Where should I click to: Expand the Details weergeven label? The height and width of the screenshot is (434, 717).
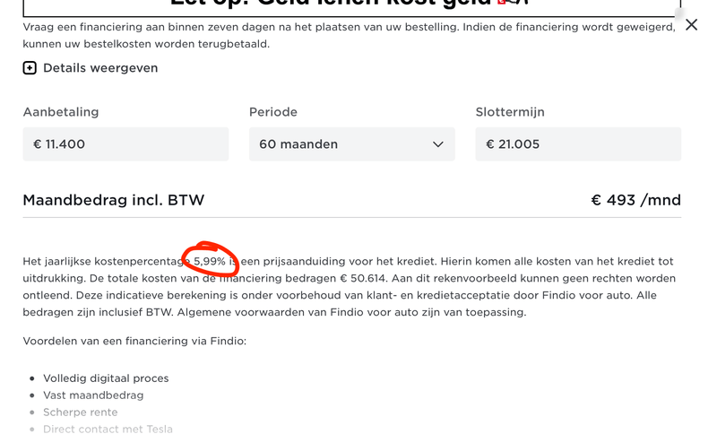coord(99,68)
